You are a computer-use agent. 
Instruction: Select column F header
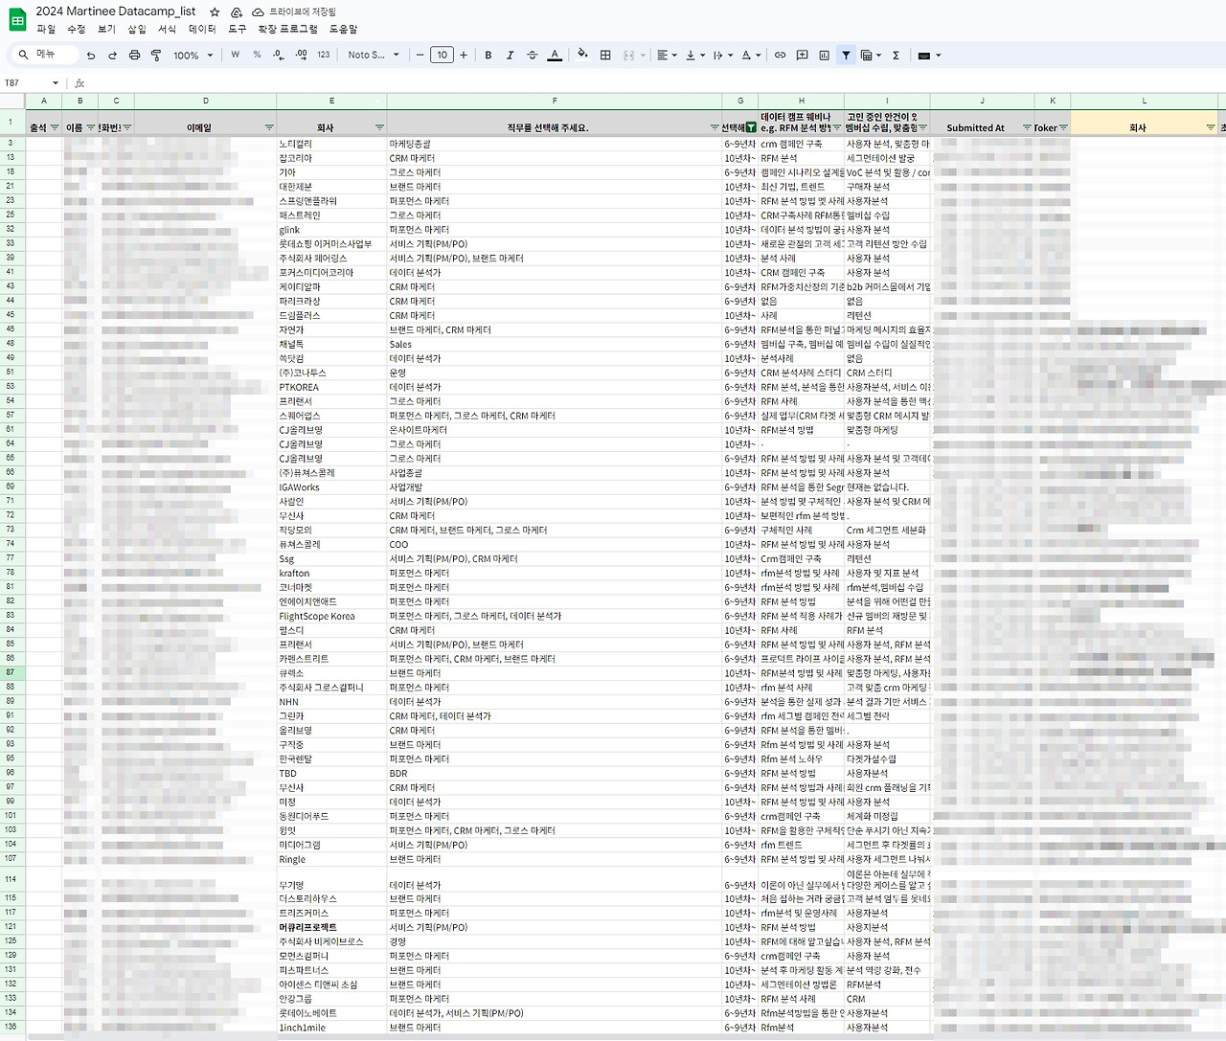click(x=555, y=101)
